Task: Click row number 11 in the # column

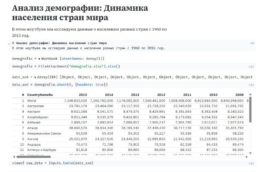Action: pos(22,150)
